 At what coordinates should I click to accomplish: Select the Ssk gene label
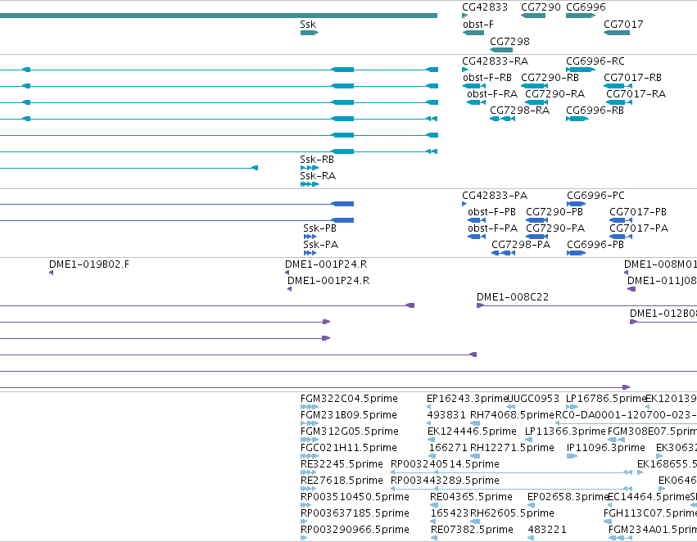(308, 25)
